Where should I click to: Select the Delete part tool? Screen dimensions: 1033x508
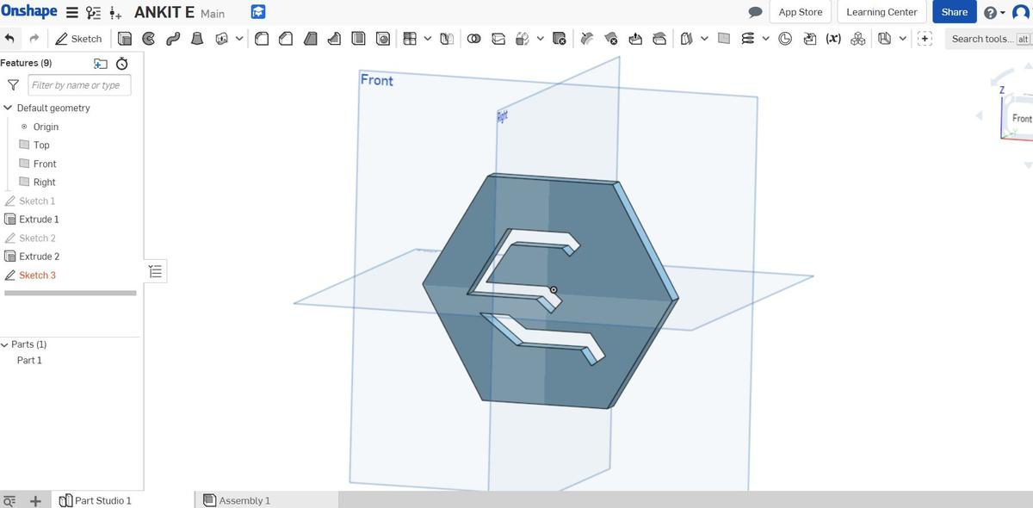pos(560,39)
